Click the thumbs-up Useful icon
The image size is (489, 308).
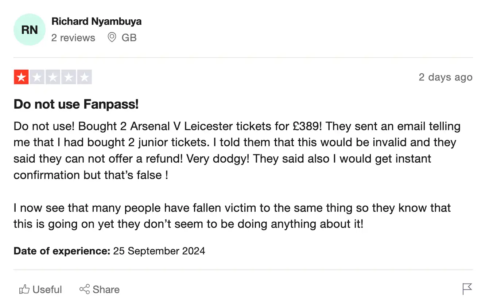[24, 289]
